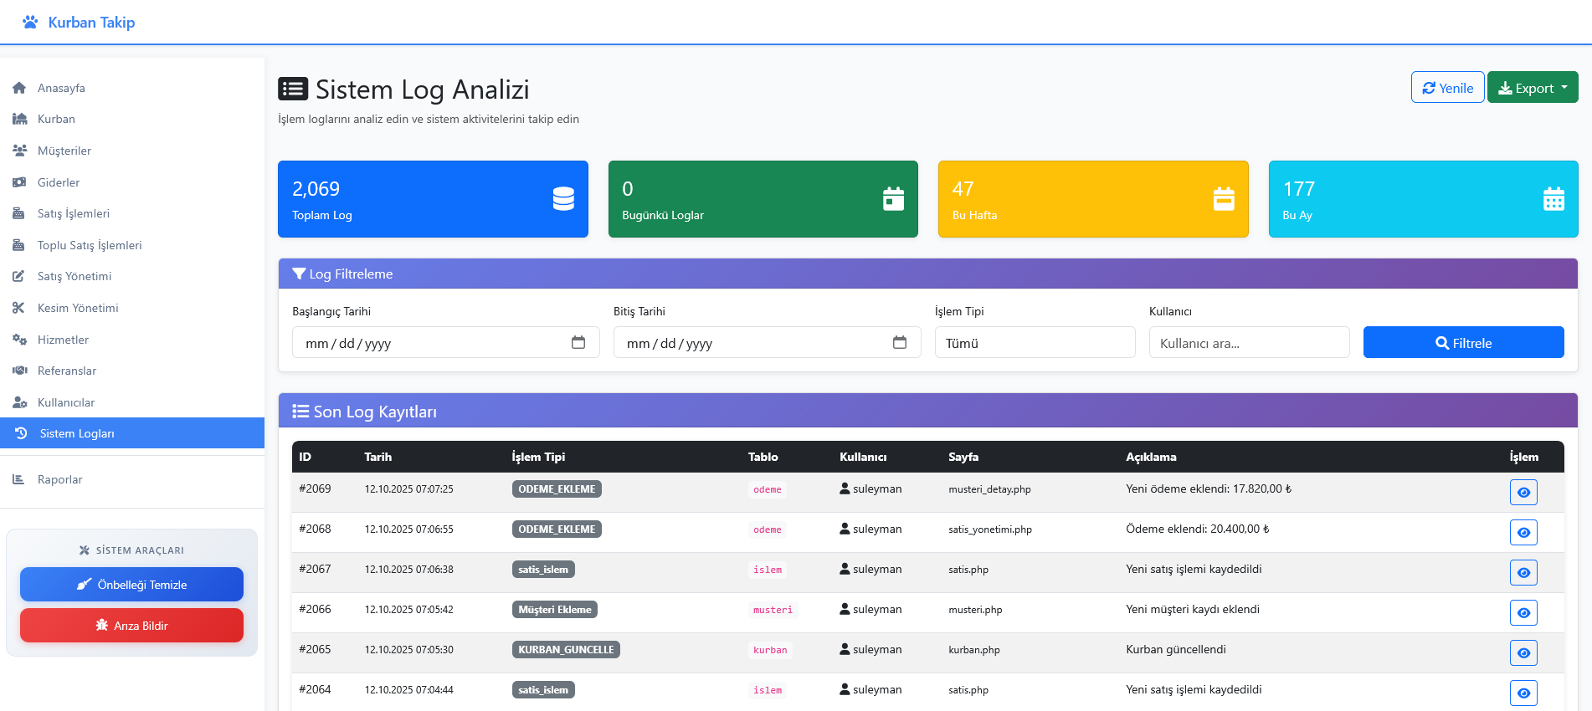Click the Önbelleği Temizle button
This screenshot has height=711, width=1592.
tap(132, 585)
